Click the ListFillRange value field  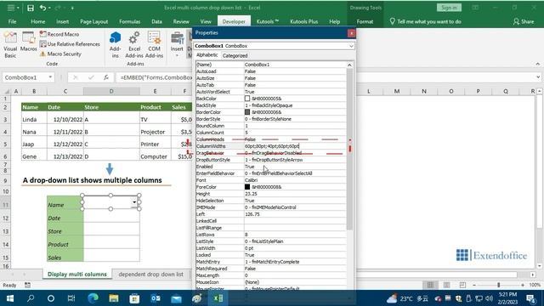pos(295,228)
